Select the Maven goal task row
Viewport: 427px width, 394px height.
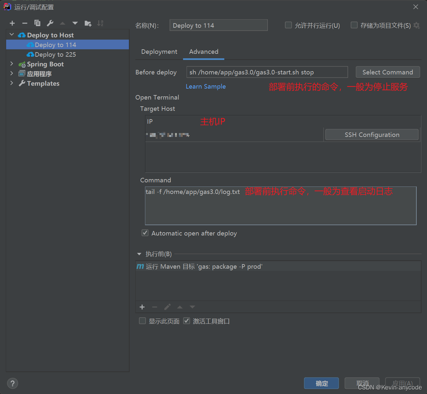278,266
